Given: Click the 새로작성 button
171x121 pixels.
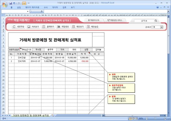Looking at the screenshot, I should click(x=19, y=27).
